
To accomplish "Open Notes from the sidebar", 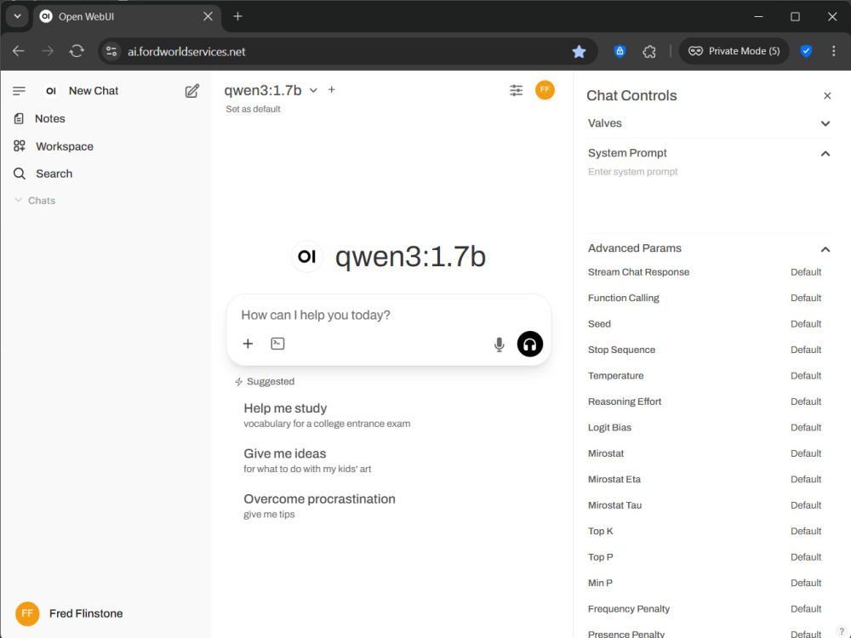I will (x=50, y=119).
